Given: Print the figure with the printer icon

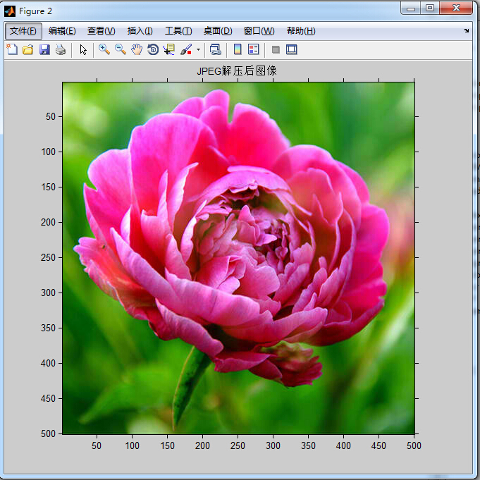Looking at the screenshot, I should click(x=61, y=49).
